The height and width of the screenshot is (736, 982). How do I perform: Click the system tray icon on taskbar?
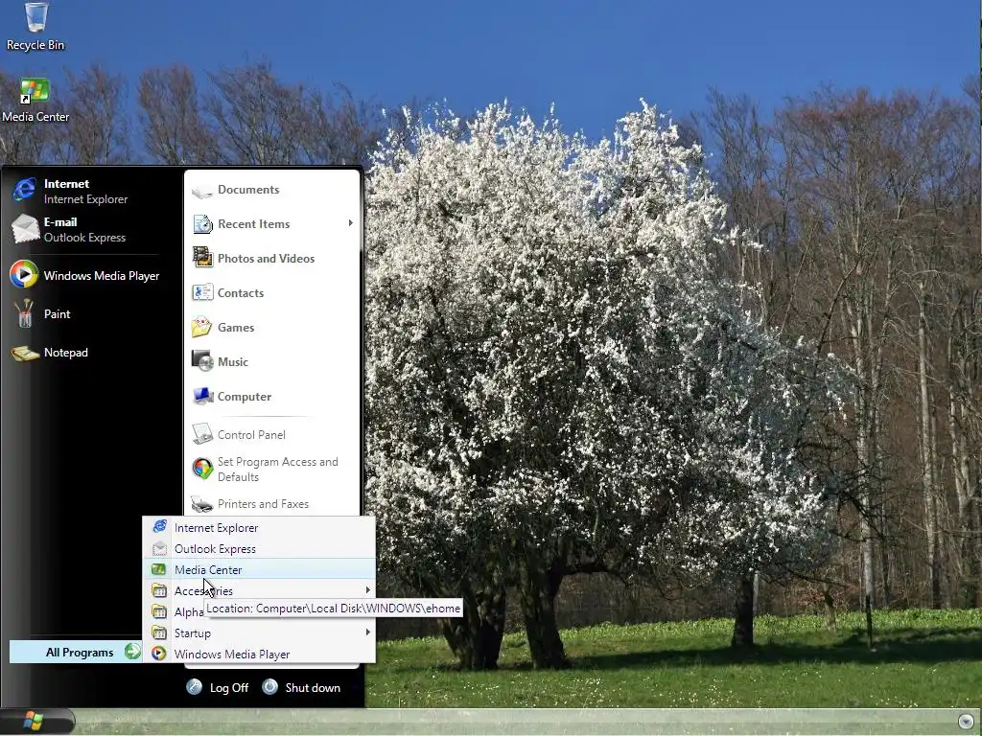(965, 721)
